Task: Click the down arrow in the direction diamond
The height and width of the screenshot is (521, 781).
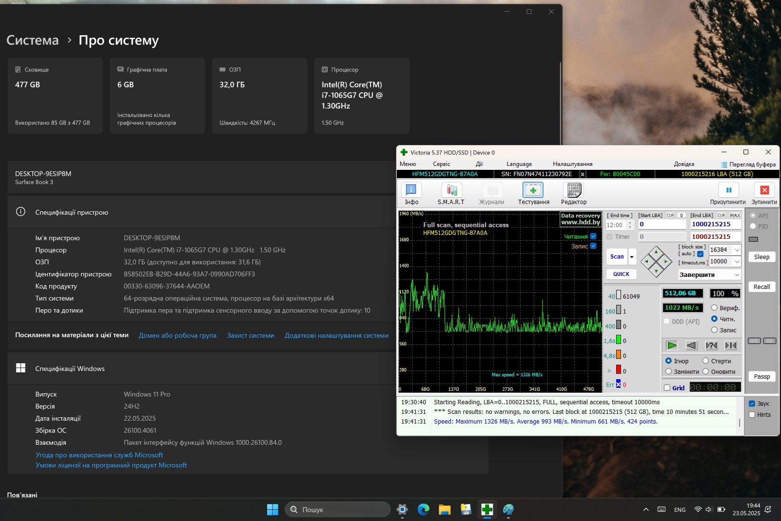Action: coord(656,271)
